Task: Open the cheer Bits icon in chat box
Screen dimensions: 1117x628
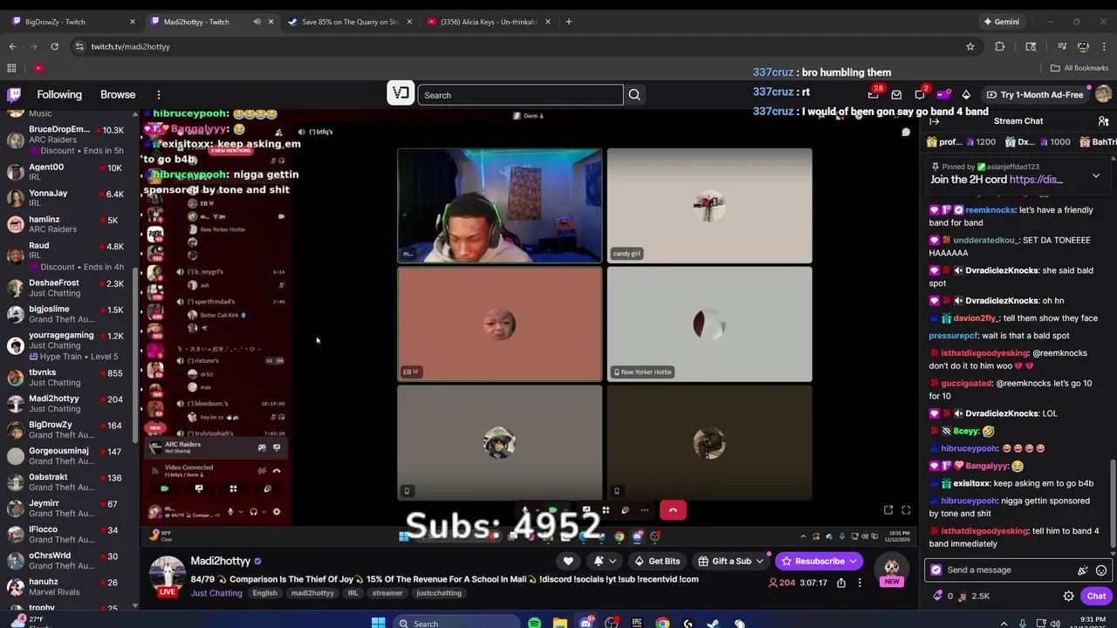Action: point(1083,570)
